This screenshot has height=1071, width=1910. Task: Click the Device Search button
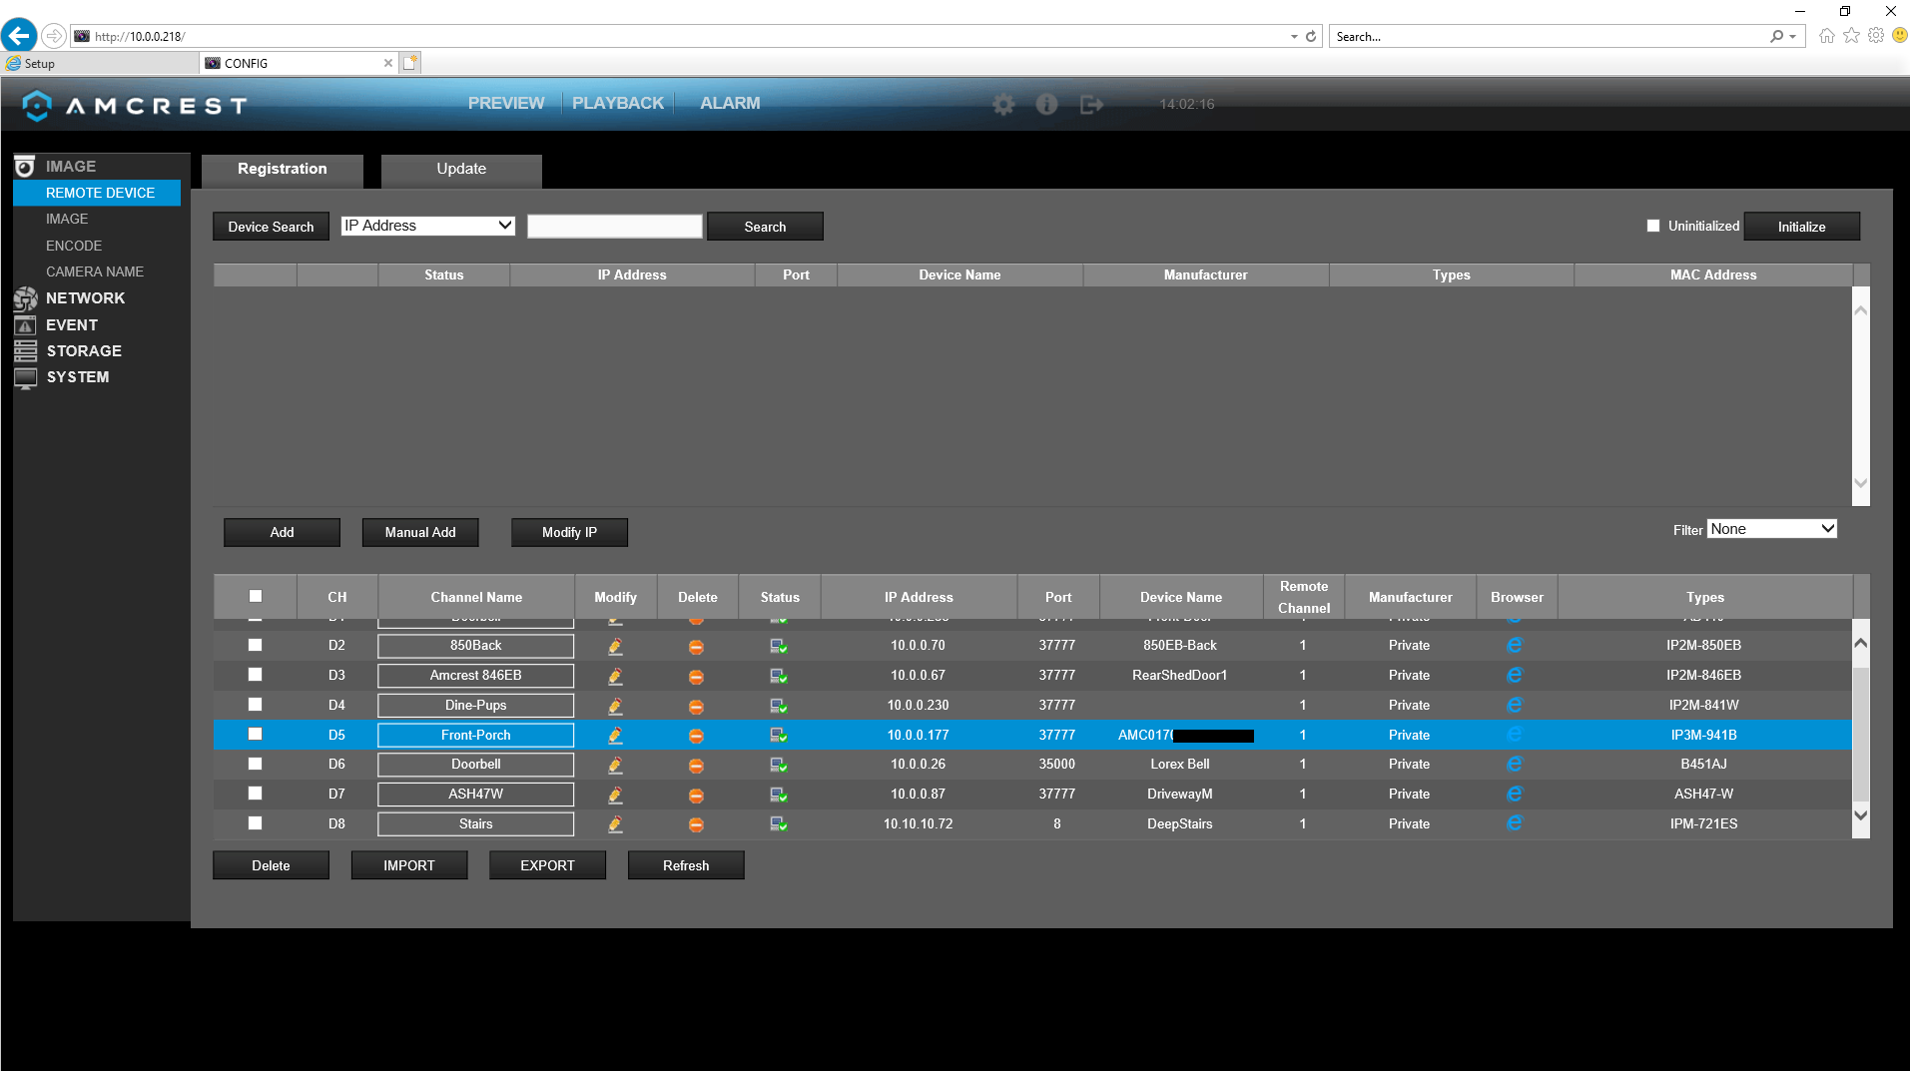point(271,227)
